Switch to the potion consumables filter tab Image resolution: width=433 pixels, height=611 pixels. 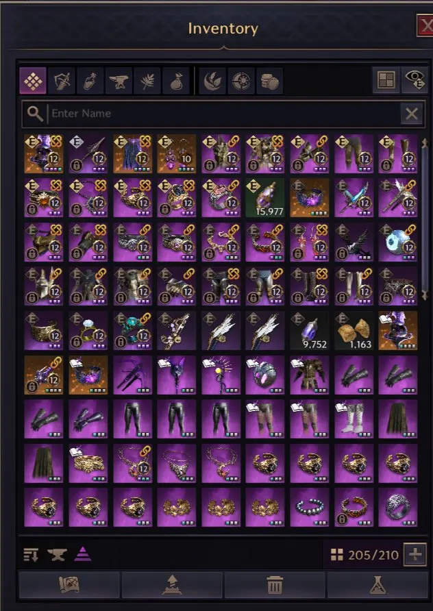click(90, 81)
